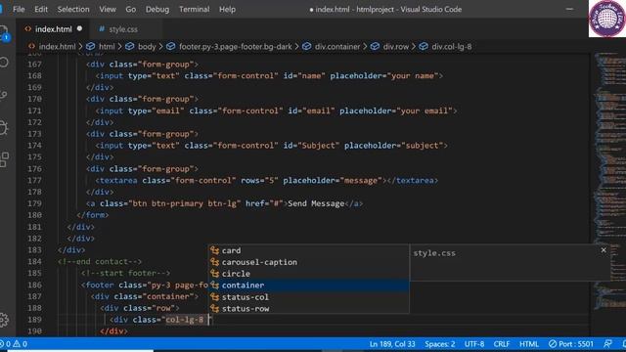Open the Edit menu
Image resolution: width=626 pixels, height=352 pixels.
41,9
